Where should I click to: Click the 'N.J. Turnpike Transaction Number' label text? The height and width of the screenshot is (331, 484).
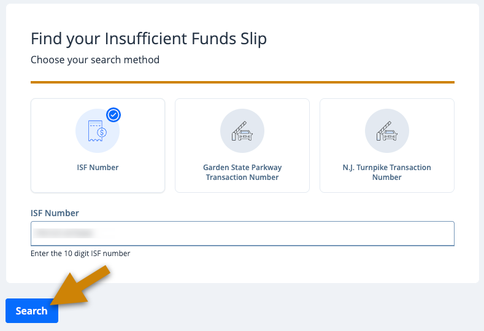386,173
